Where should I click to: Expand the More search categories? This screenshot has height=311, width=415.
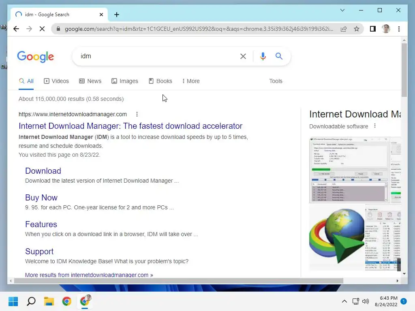191,81
